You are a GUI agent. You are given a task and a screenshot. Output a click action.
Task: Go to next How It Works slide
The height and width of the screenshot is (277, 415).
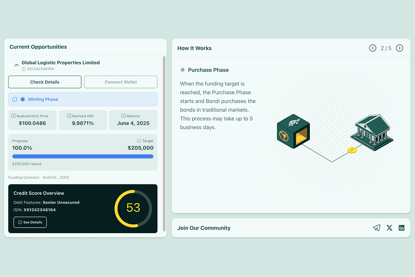[399, 48]
